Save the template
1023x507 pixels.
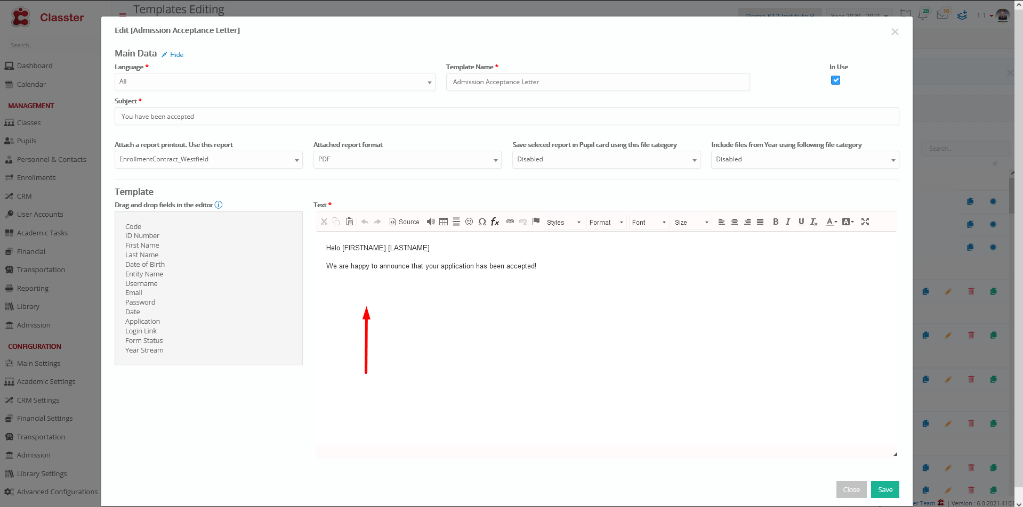point(885,489)
